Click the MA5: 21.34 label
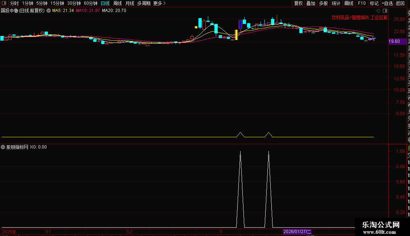410x236 pixels. 63,11
